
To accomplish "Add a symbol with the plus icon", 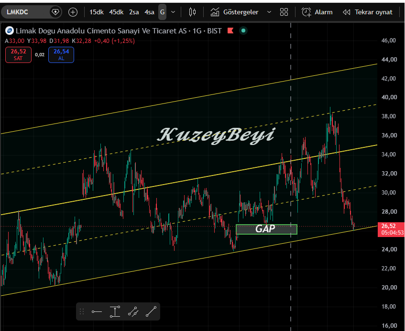I will pos(73,12).
